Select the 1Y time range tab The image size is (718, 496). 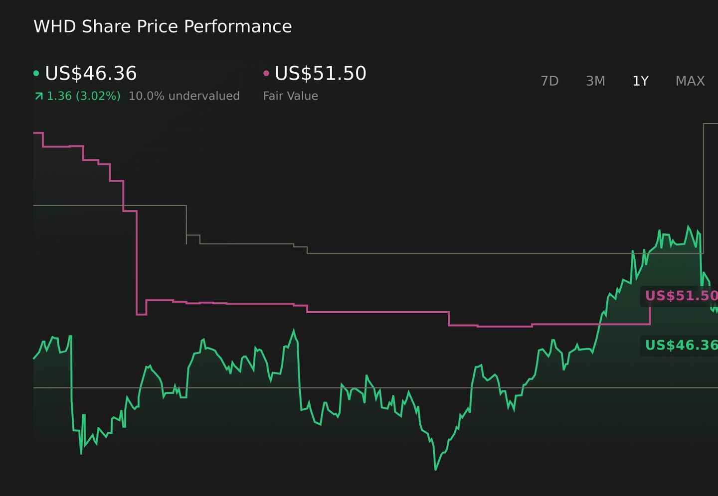click(641, 81)
